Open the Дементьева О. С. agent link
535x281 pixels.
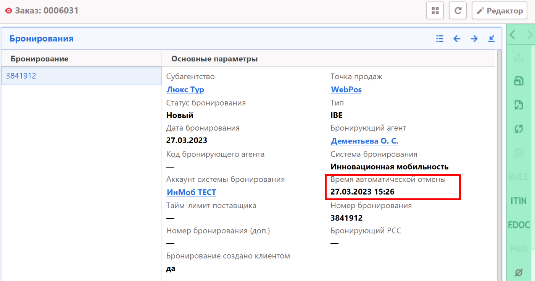pos(364,141)
